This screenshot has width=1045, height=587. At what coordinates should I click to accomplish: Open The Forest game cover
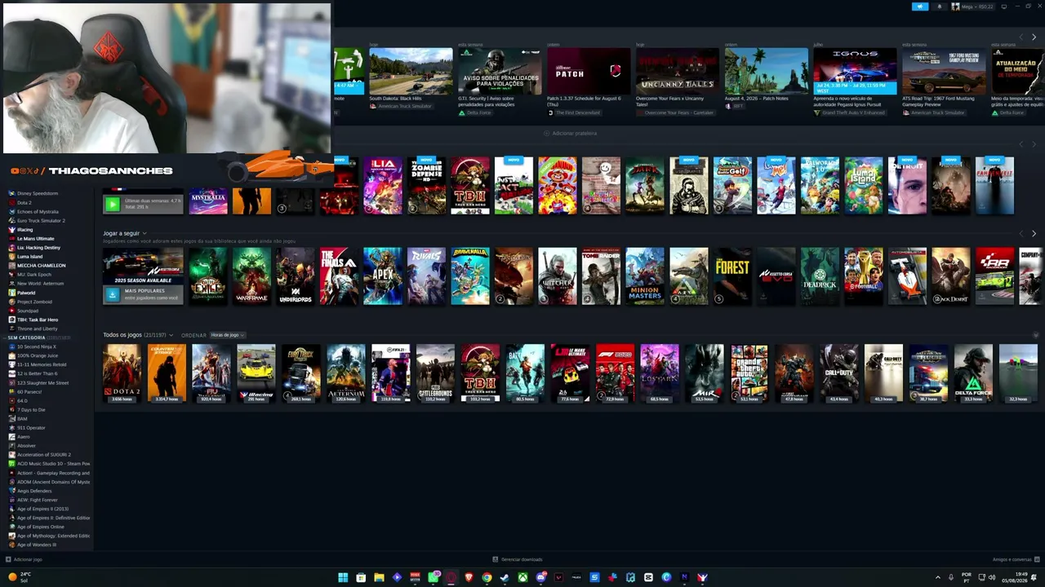tap(732, 276)
